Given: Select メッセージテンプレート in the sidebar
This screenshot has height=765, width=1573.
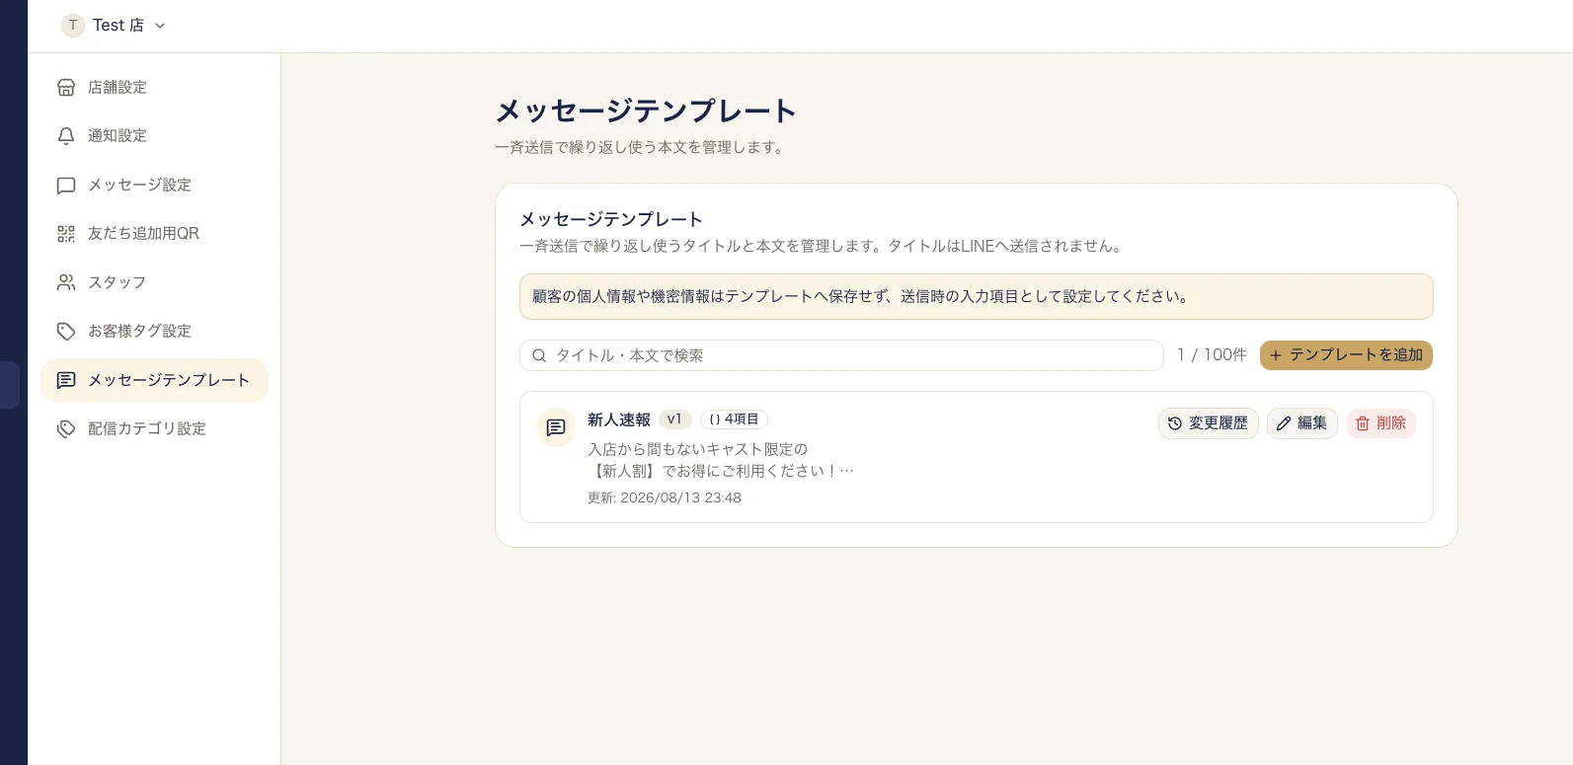Looking at the screenshot, I should [154, 380].
